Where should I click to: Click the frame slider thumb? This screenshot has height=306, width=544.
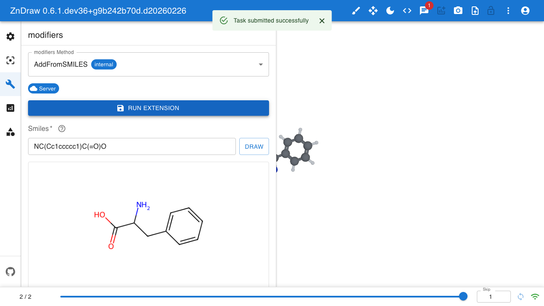pyautogui.click(x=463, y=296)
